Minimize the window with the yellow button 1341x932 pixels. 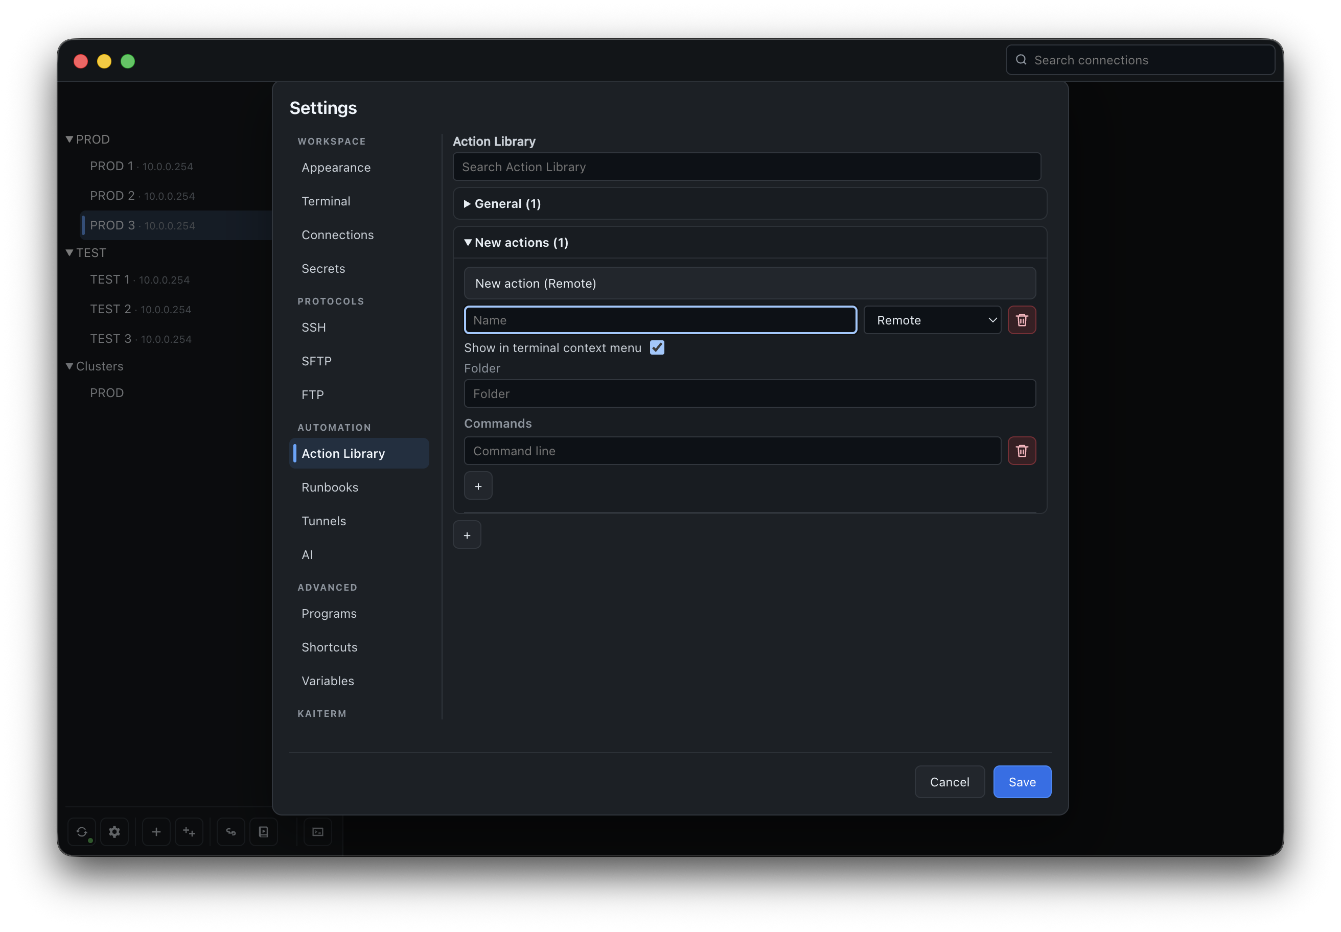(x=104, y=61)
